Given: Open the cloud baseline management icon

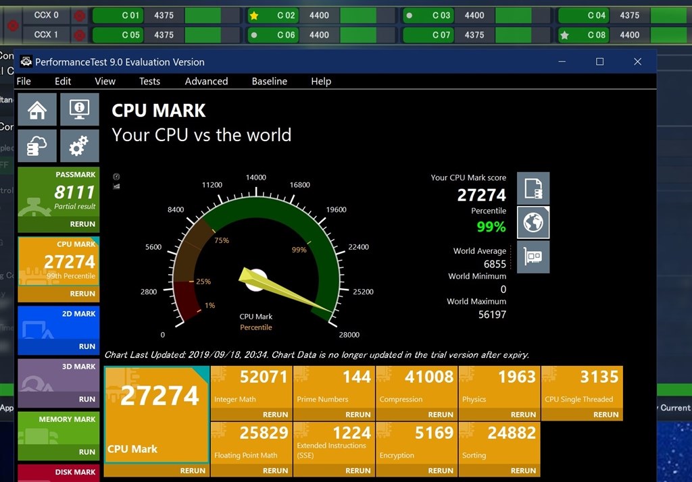Looking at the screenshot, I should pyautogui.click(x=37, y=146).
